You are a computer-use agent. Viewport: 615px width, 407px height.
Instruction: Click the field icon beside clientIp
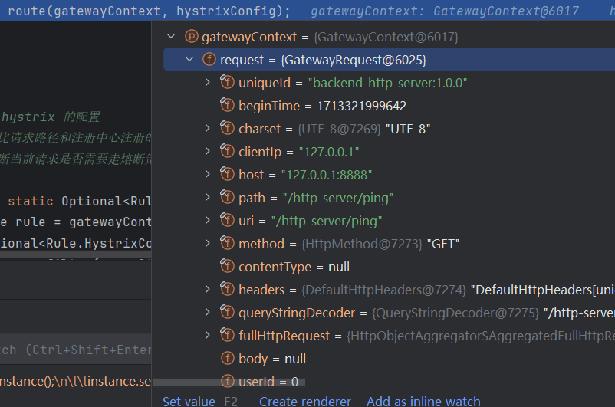click(x=226, y=152)
